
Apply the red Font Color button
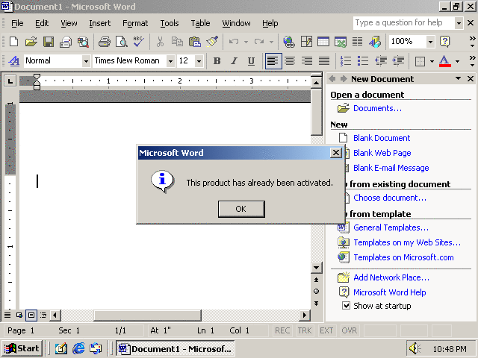pos(445,61)
